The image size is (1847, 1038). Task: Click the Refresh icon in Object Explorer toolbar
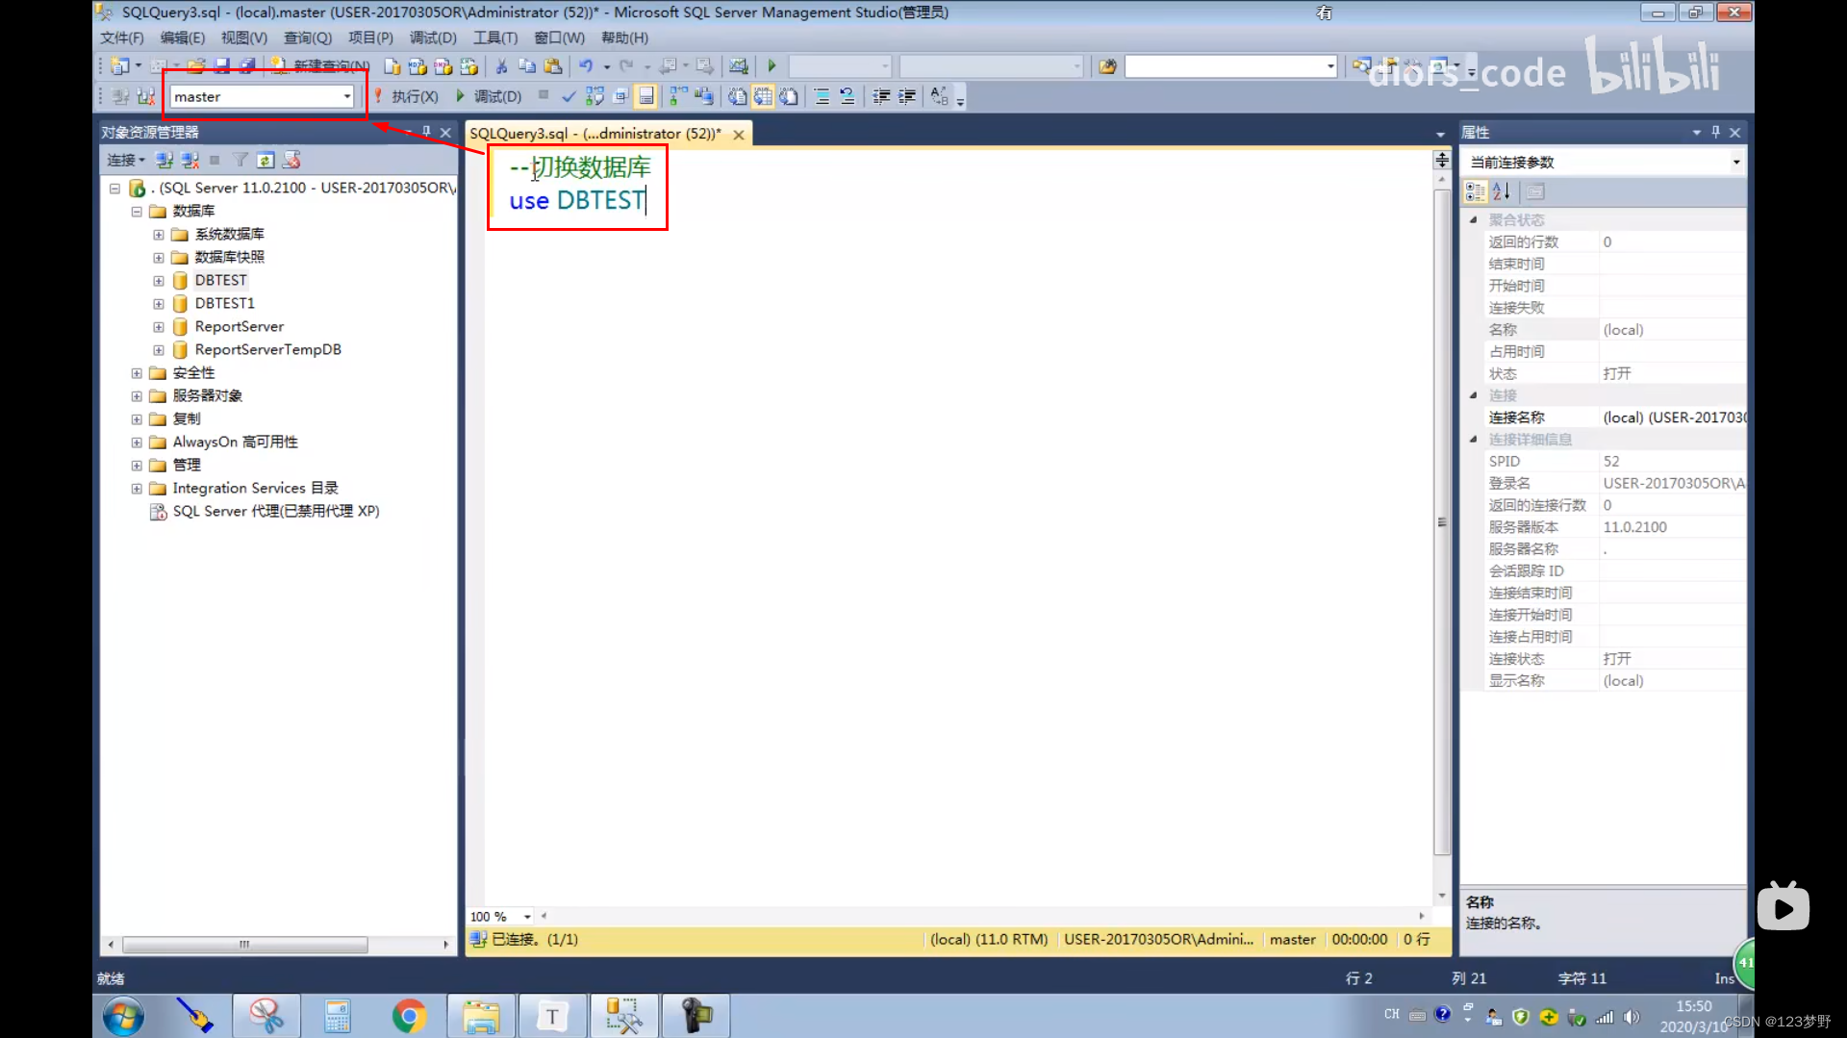(x=266, y=160)
